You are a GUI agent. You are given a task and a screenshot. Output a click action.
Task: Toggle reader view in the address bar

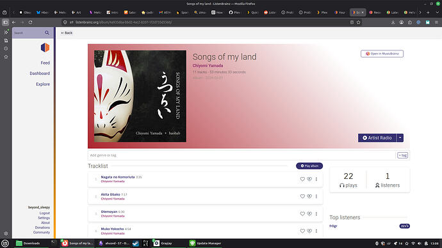point(352,22)
